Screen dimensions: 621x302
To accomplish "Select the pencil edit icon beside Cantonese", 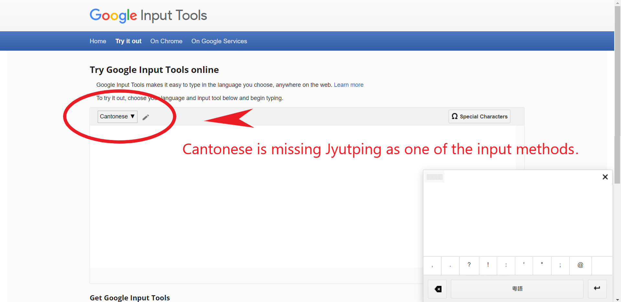I will (x=146, y=117).
